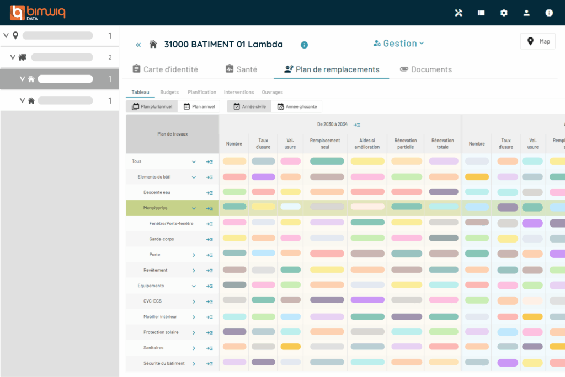Open the tools icon in top bar
The image size is (565, 377).
pos(459,13)
